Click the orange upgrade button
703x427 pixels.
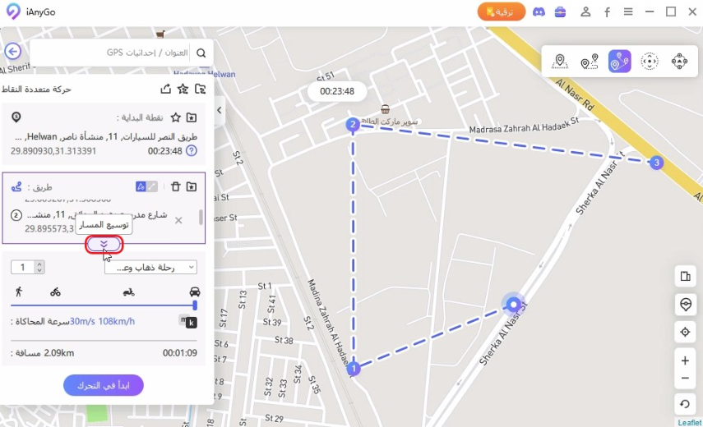501,11
